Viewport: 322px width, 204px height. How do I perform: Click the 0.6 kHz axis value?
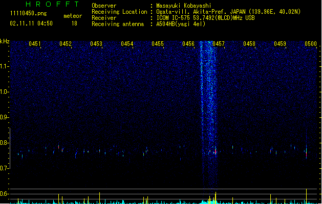(x=4, y=194)
